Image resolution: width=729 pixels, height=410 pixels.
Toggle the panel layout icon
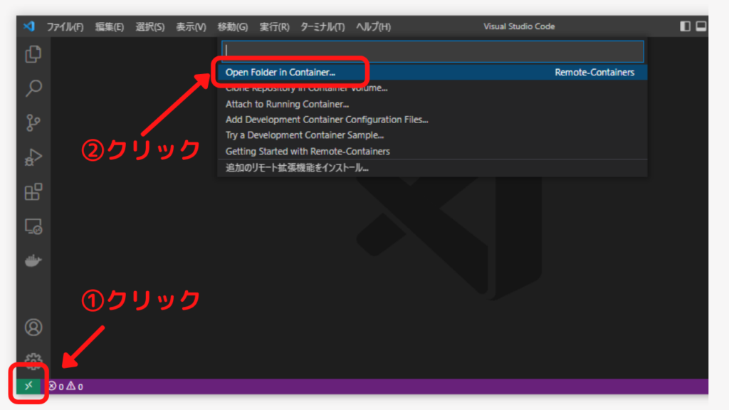701,26
